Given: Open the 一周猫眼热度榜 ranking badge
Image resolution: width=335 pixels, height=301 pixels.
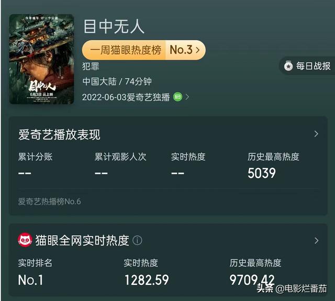Looking at the screenshot, I should (x=143, y=50).
